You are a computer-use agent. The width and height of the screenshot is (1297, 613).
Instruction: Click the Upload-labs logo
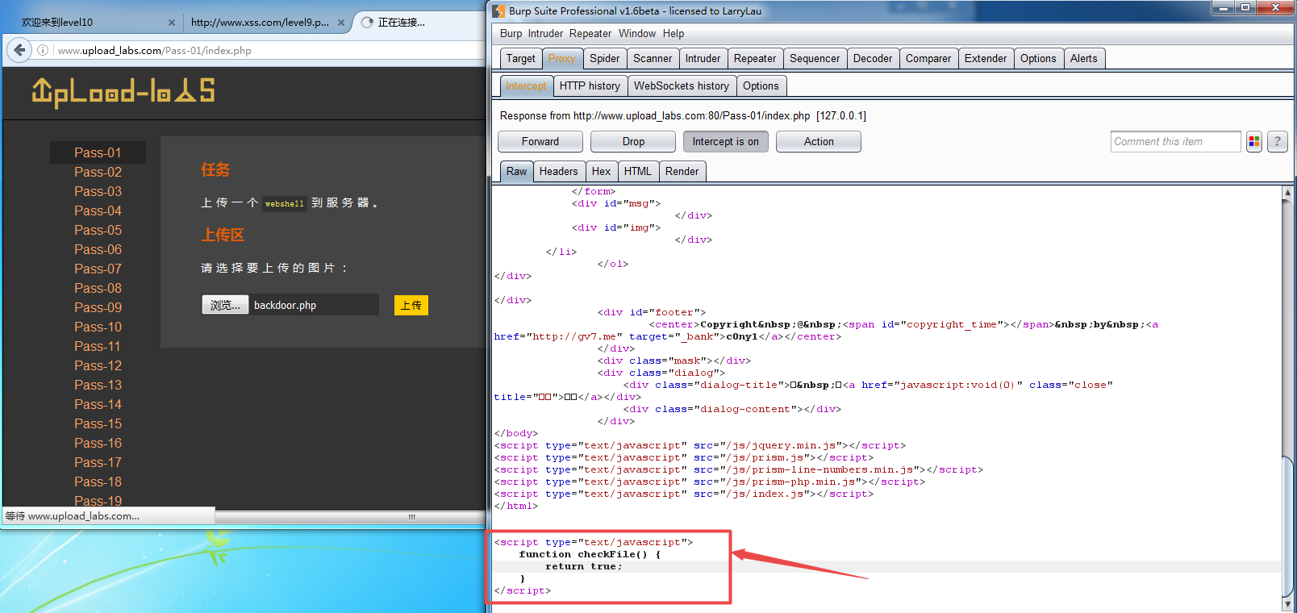tap(123, 92)
